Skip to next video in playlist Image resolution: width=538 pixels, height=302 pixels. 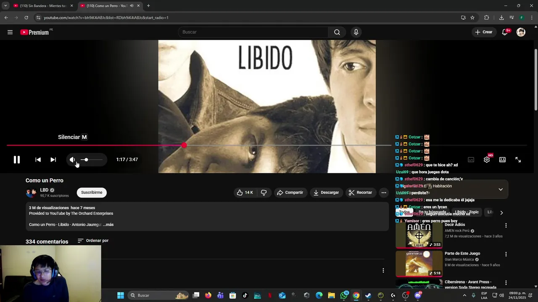pyautogui.click(x=53, y=160)
